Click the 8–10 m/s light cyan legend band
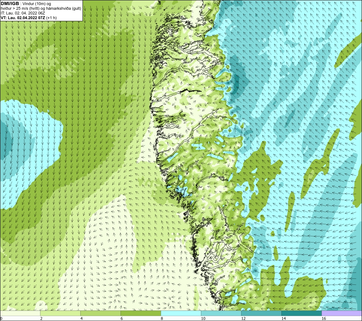362x321 pixels. coord(181,313)
